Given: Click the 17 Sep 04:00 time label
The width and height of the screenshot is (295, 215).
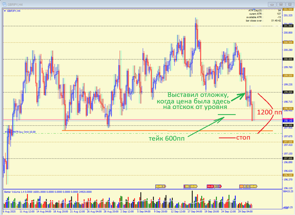Looking at the screenshot, I should pyautogui.click(x=195, y=212).
